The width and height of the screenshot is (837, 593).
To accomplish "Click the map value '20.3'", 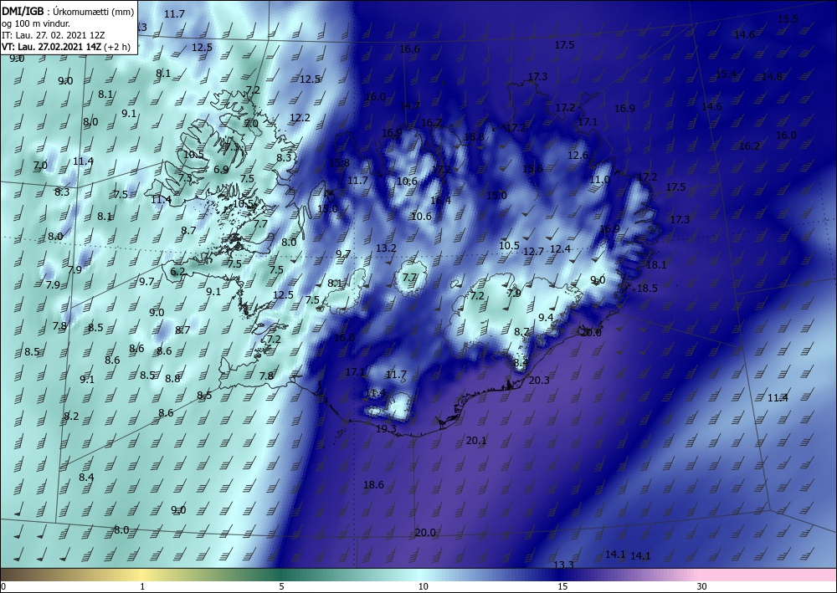I will [538, 381].
